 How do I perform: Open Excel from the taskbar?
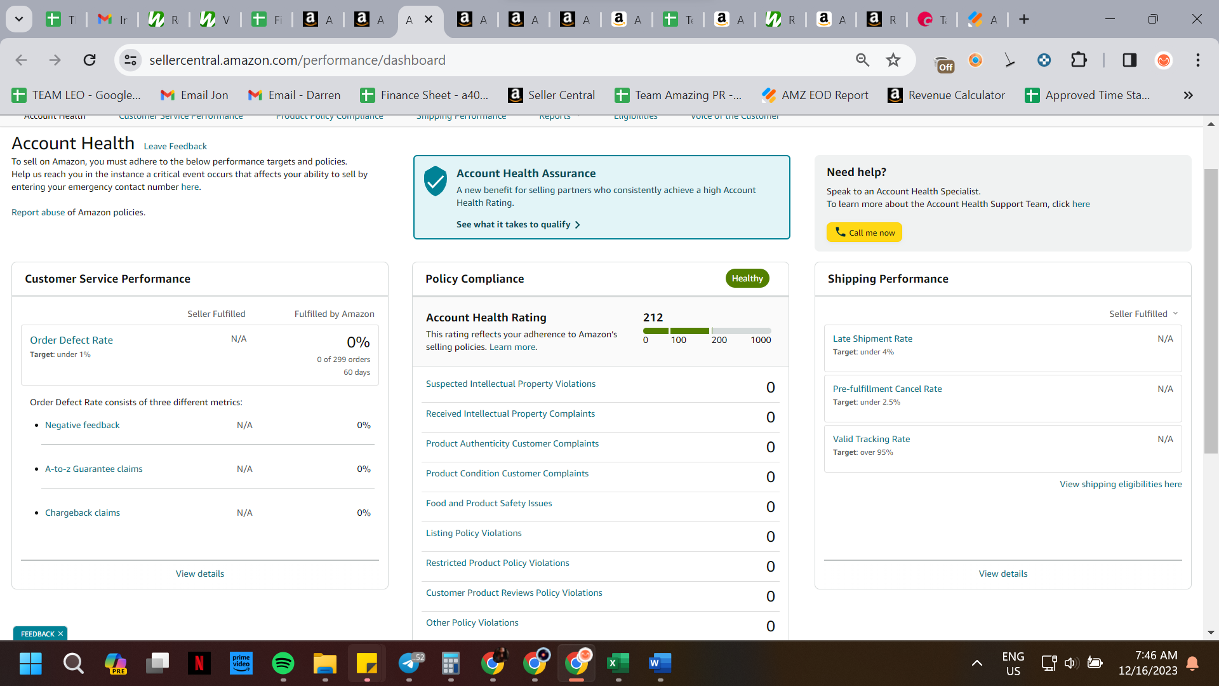617,663
